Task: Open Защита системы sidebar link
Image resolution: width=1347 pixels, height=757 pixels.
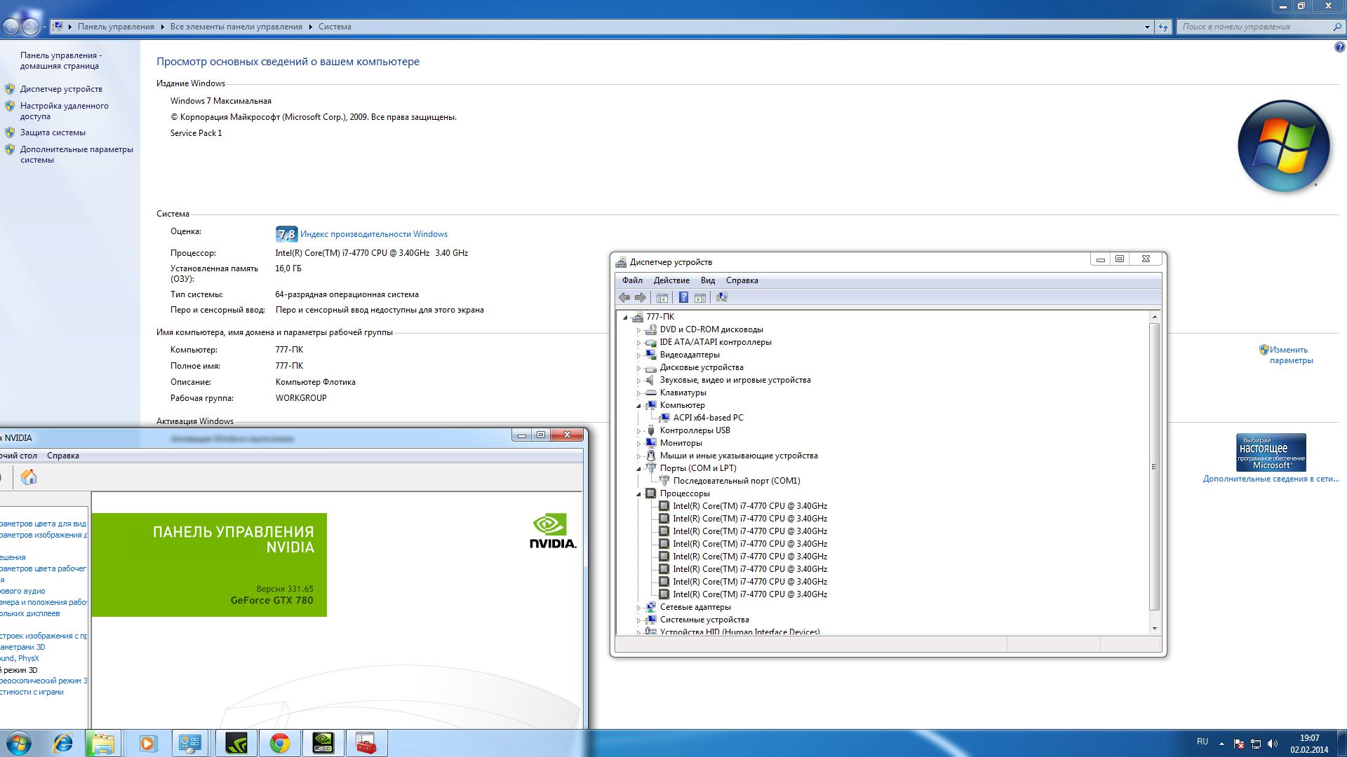Action: coord(53,132)
